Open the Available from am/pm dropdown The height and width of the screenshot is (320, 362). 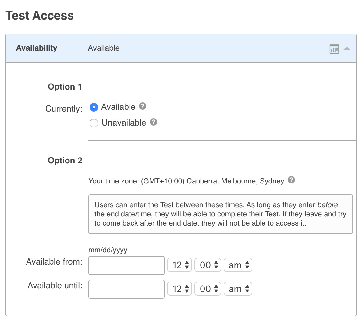pos(238,265)
